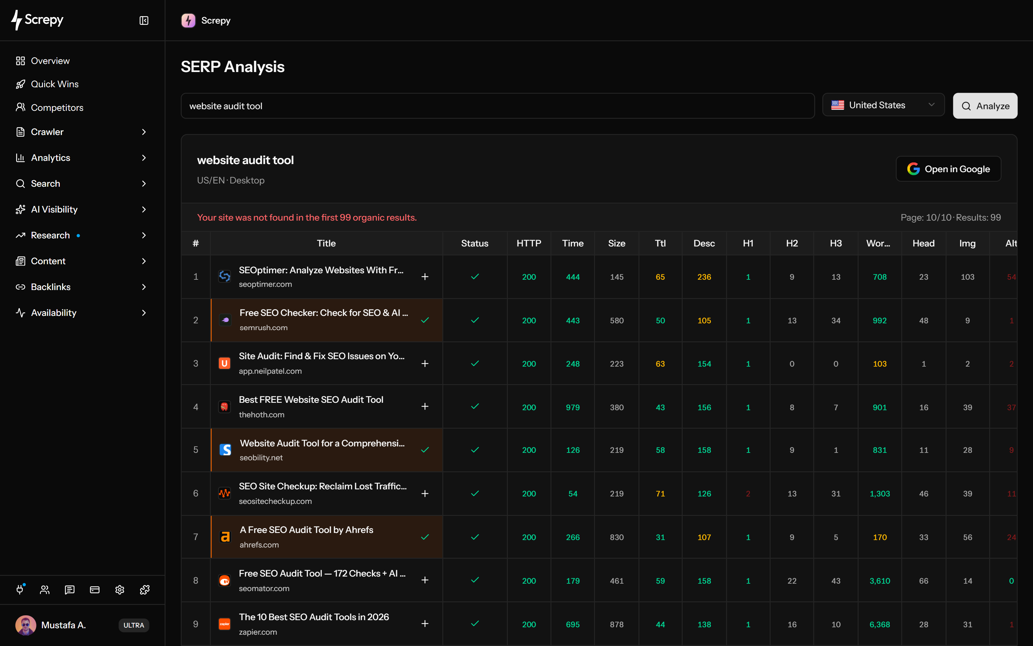Open the team members icon
The width and height of the screenshot is (1033, 646).
click(45, 589)
